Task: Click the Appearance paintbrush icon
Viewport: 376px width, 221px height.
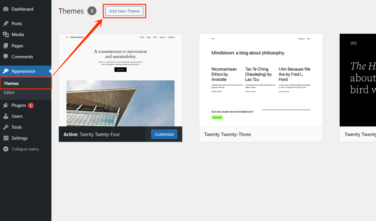Action: point(6,71)
